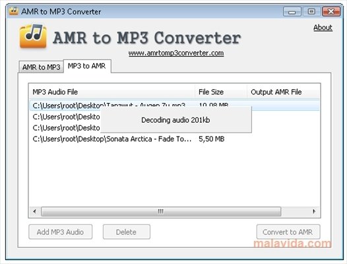Click the Output AMR File column header
This screenshot has height=264, width=347.
pos(284,92)
